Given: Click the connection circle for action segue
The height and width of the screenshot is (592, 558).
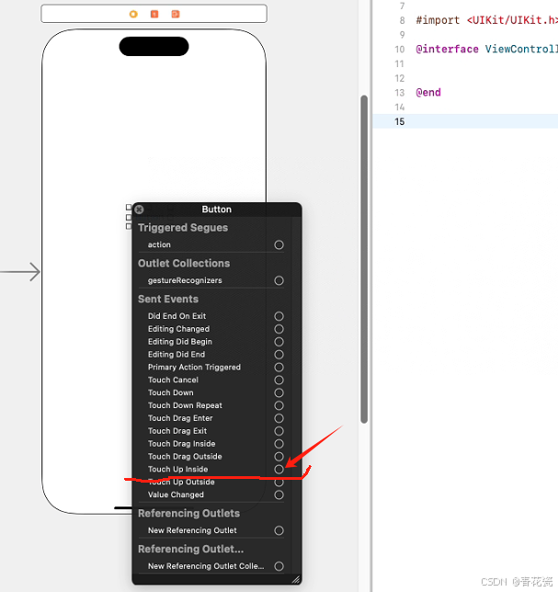Looking at the screenshot, I should pos(279,245).
